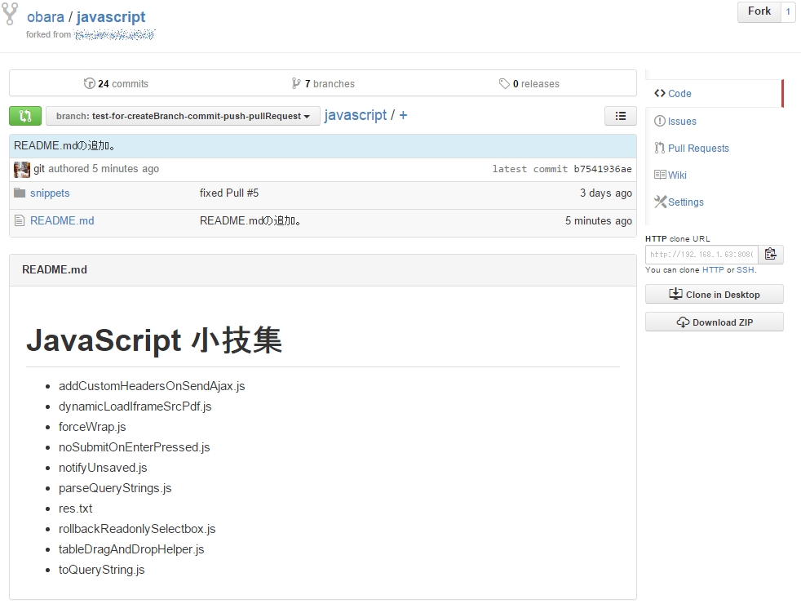Viewport: 801px width, 604px height.
Task: Click the HTTP clone URL field
Action: coord(701,254)
